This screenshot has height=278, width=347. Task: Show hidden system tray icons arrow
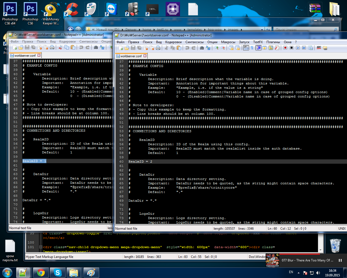pyautogui.click(x=298, y=273)
